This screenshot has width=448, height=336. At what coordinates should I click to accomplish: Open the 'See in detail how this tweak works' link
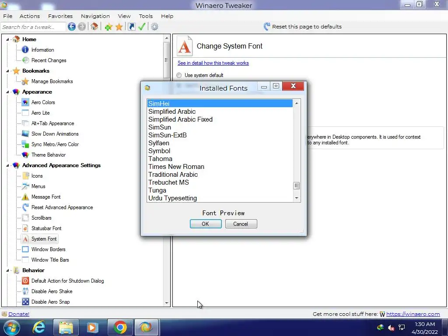213,63
